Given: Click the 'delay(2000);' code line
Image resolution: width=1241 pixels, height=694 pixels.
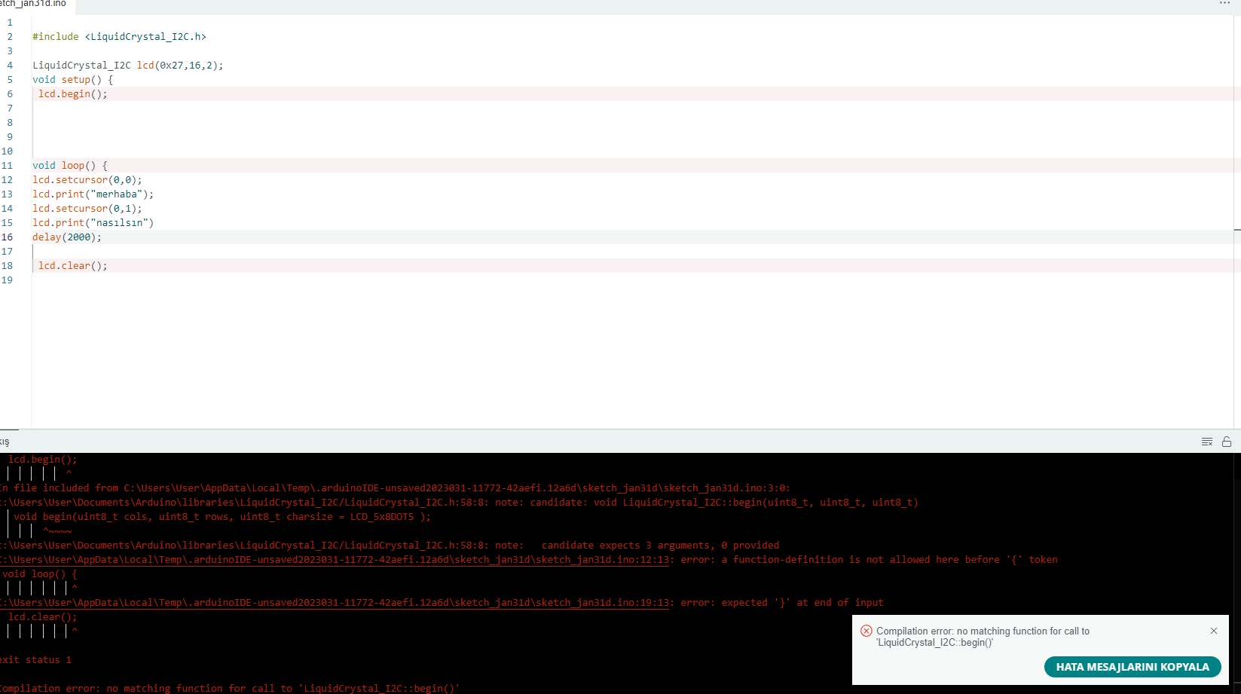Looking at the screenshot, I should tap(67, 237).
